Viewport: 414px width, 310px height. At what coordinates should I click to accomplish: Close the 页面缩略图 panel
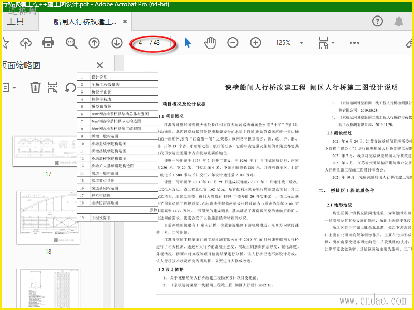coord(100,65)
